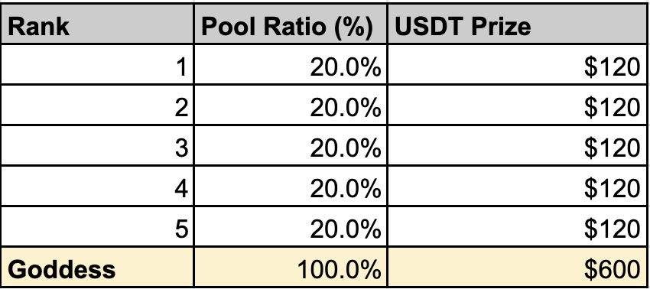The height and width of the screenshot is (289, 650).
Task: Select the $120 prize for rank 3
Action: click(518, 145)
